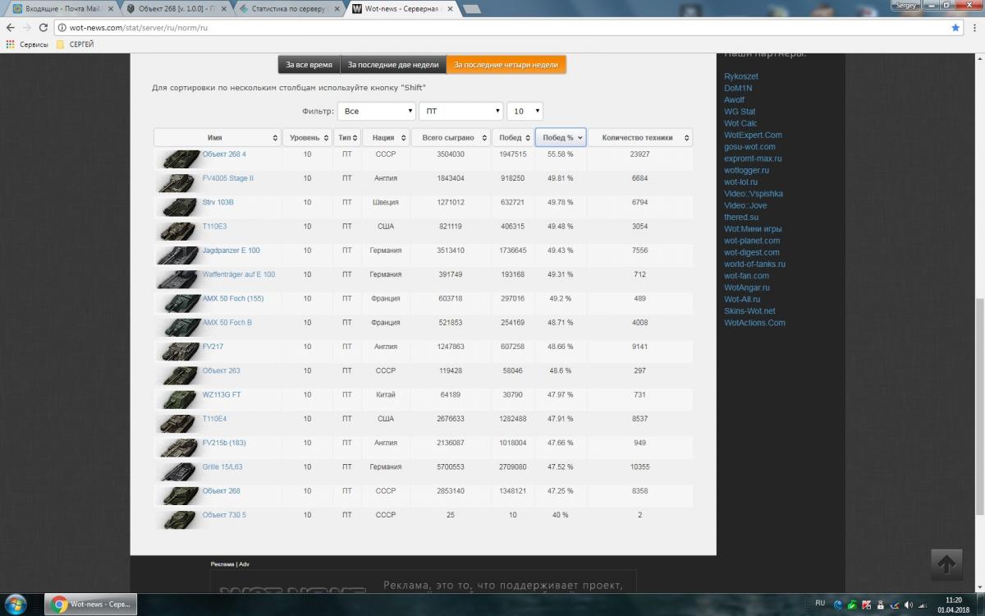The image size is (985, 616).
Task: Open the Объект 730 5 link
Action: (224, 515)
